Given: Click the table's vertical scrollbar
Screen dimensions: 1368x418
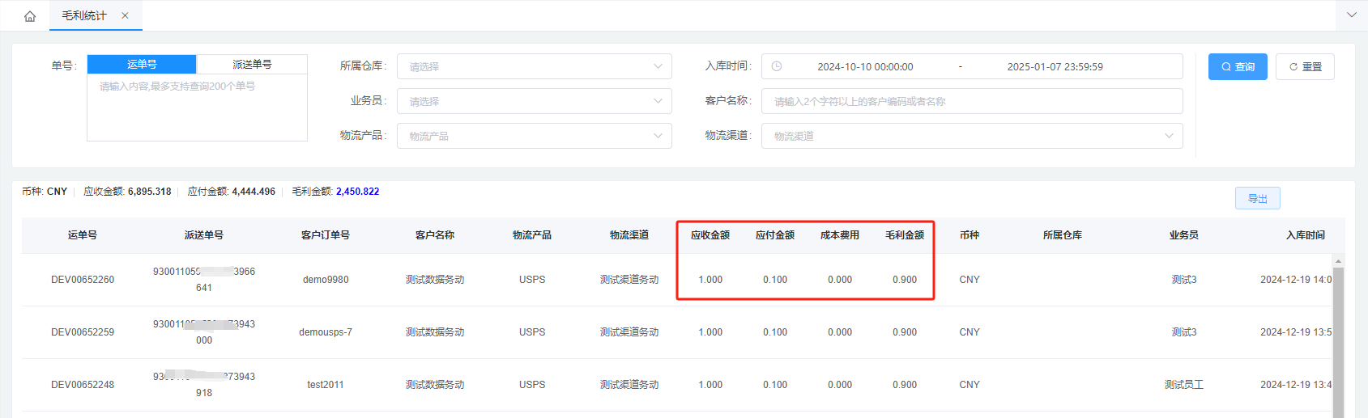Looking at the screenshot, I should pos(1338,340).
